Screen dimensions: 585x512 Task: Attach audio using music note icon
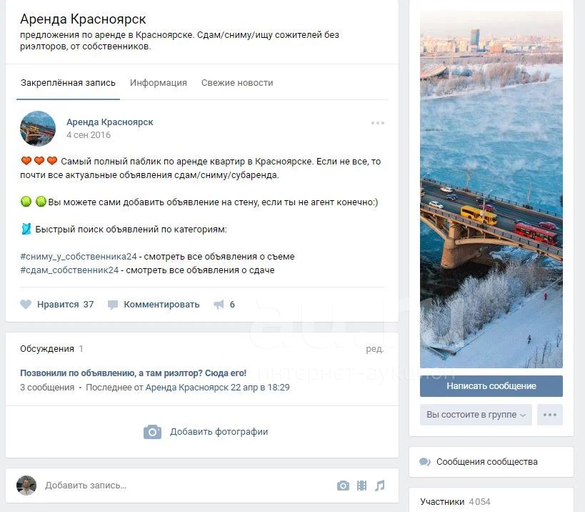click(380, 486)
